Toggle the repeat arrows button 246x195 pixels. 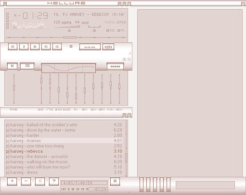point(108,47)
